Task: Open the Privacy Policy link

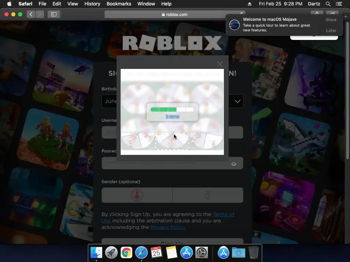Action: (168, 227)
